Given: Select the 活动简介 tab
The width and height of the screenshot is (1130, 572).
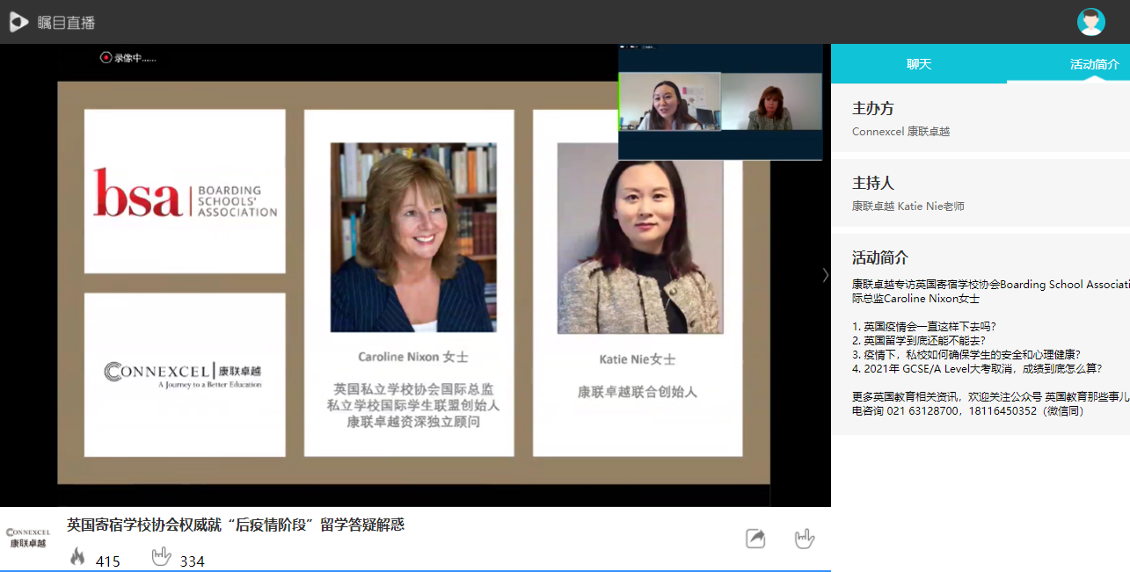Looking at the screenshot, I should coord(1094,64).
